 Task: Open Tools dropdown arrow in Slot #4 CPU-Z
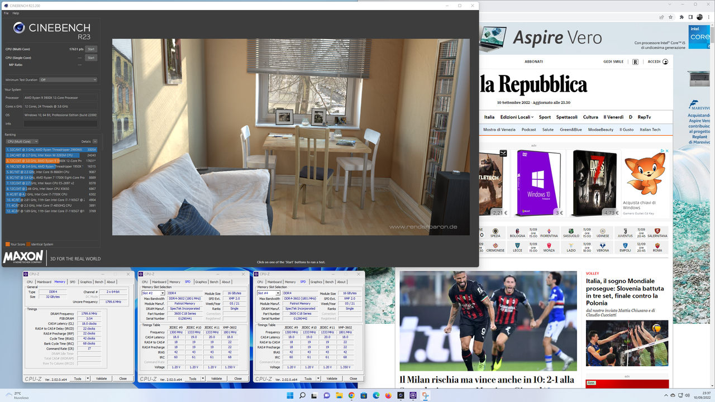point(317,379)
